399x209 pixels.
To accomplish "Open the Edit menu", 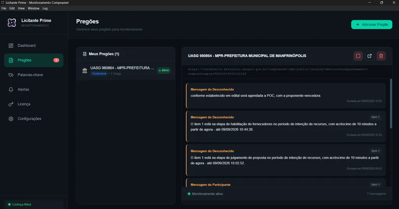I will pyautogui.click(x=12, y=9).
